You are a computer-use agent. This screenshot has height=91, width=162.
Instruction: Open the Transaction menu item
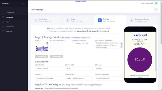point(10,27)
